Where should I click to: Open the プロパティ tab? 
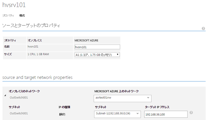click(8, 16)
